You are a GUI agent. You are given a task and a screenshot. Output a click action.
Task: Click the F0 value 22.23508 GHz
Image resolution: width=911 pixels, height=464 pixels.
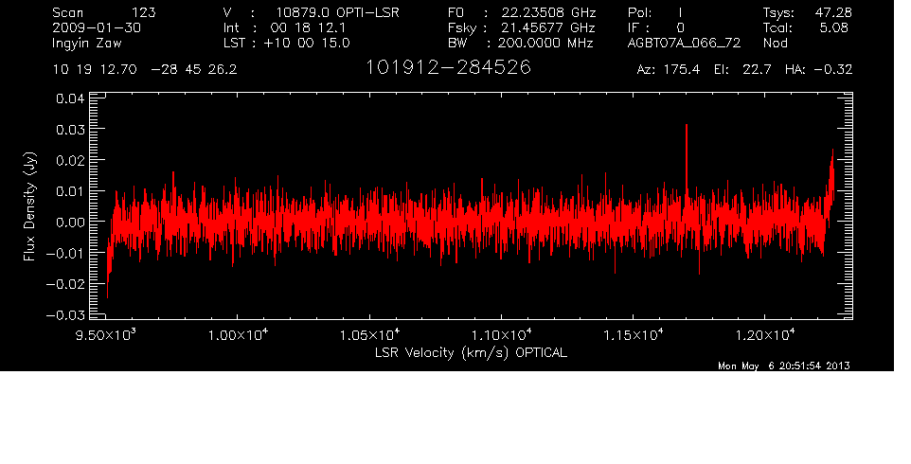(x=549, y=12)
